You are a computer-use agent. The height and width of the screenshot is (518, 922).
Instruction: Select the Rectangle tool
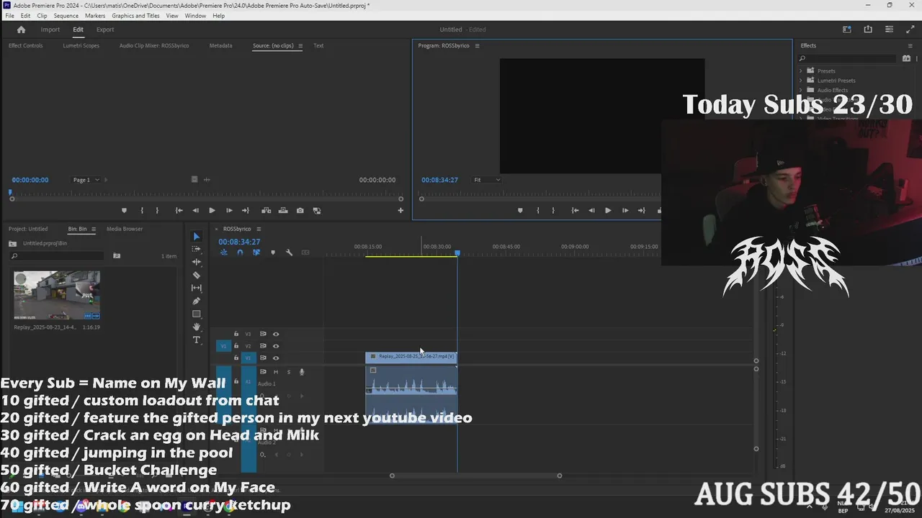(197, 314)
